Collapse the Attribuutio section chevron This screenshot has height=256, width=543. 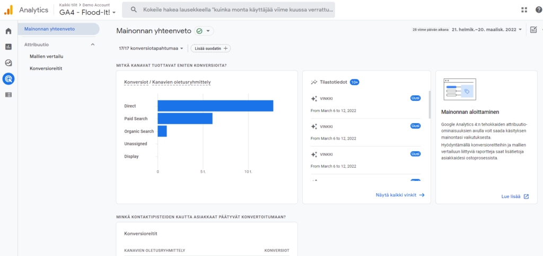[92, 44]
